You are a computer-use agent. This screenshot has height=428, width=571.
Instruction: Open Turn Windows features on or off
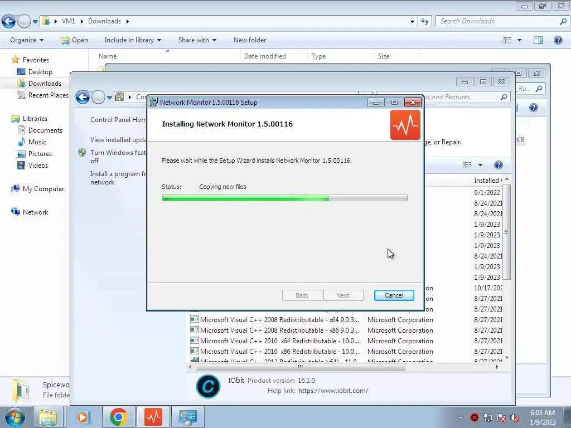click(x=118, y=157)
